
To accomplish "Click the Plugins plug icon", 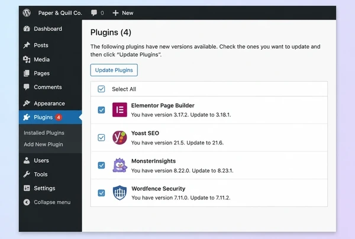I will pyautogui.click(x=27, y=117).
